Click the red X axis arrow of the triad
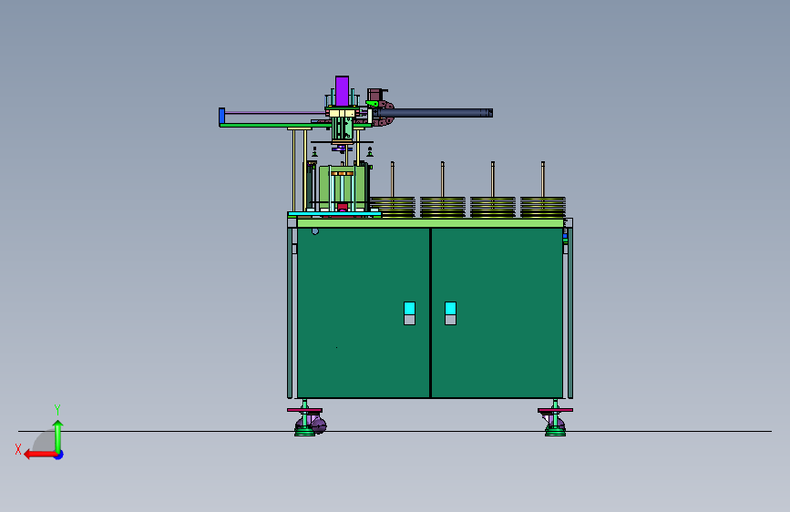Viewport: 790px width, 512px height. (39, 455)
